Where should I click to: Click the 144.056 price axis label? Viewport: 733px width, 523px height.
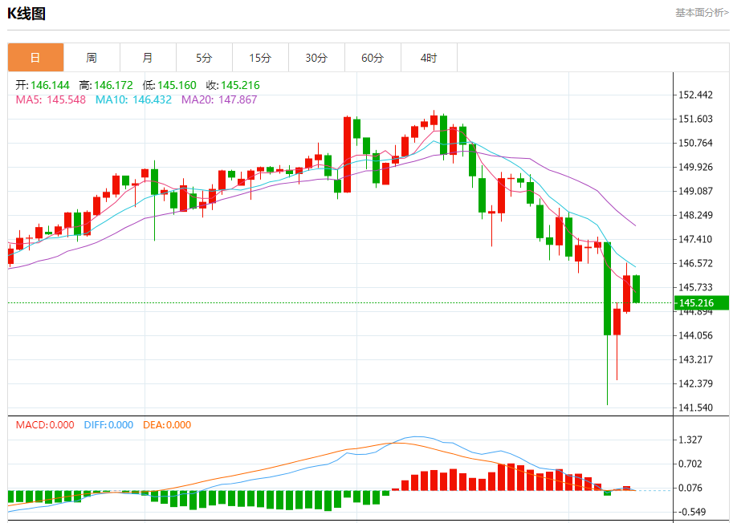[x=695, y=335]
